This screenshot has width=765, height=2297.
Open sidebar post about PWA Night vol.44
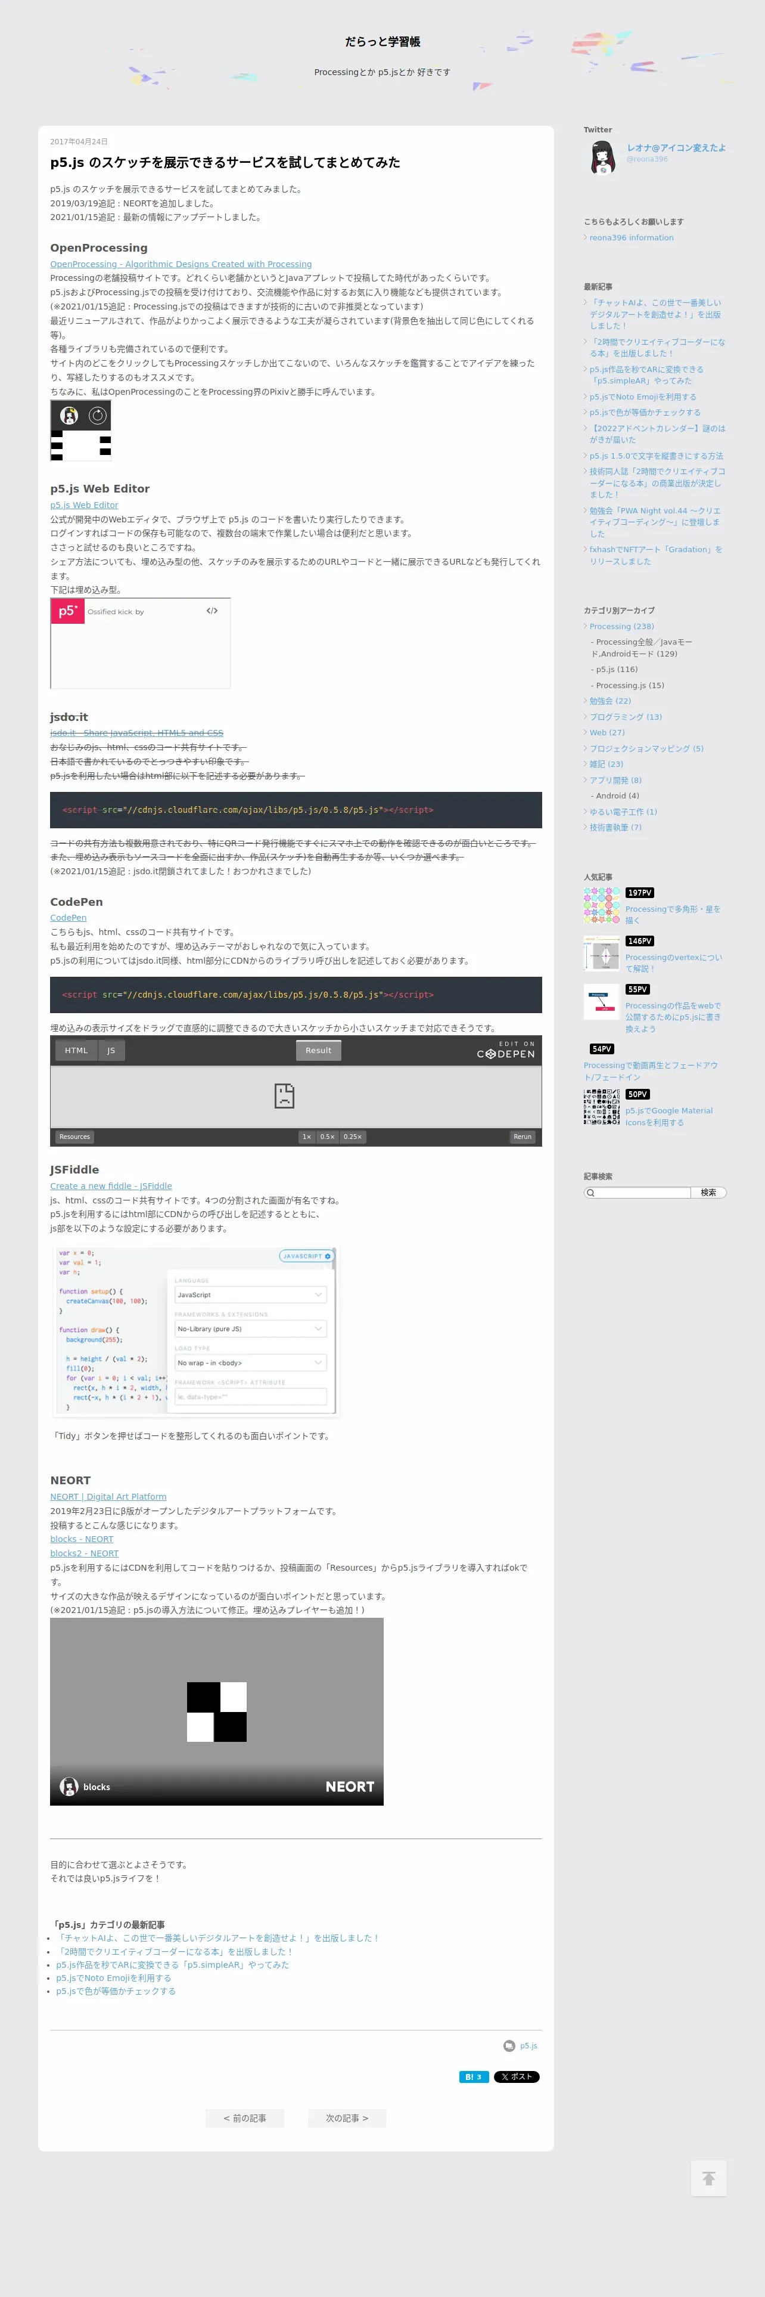(655, 522)
